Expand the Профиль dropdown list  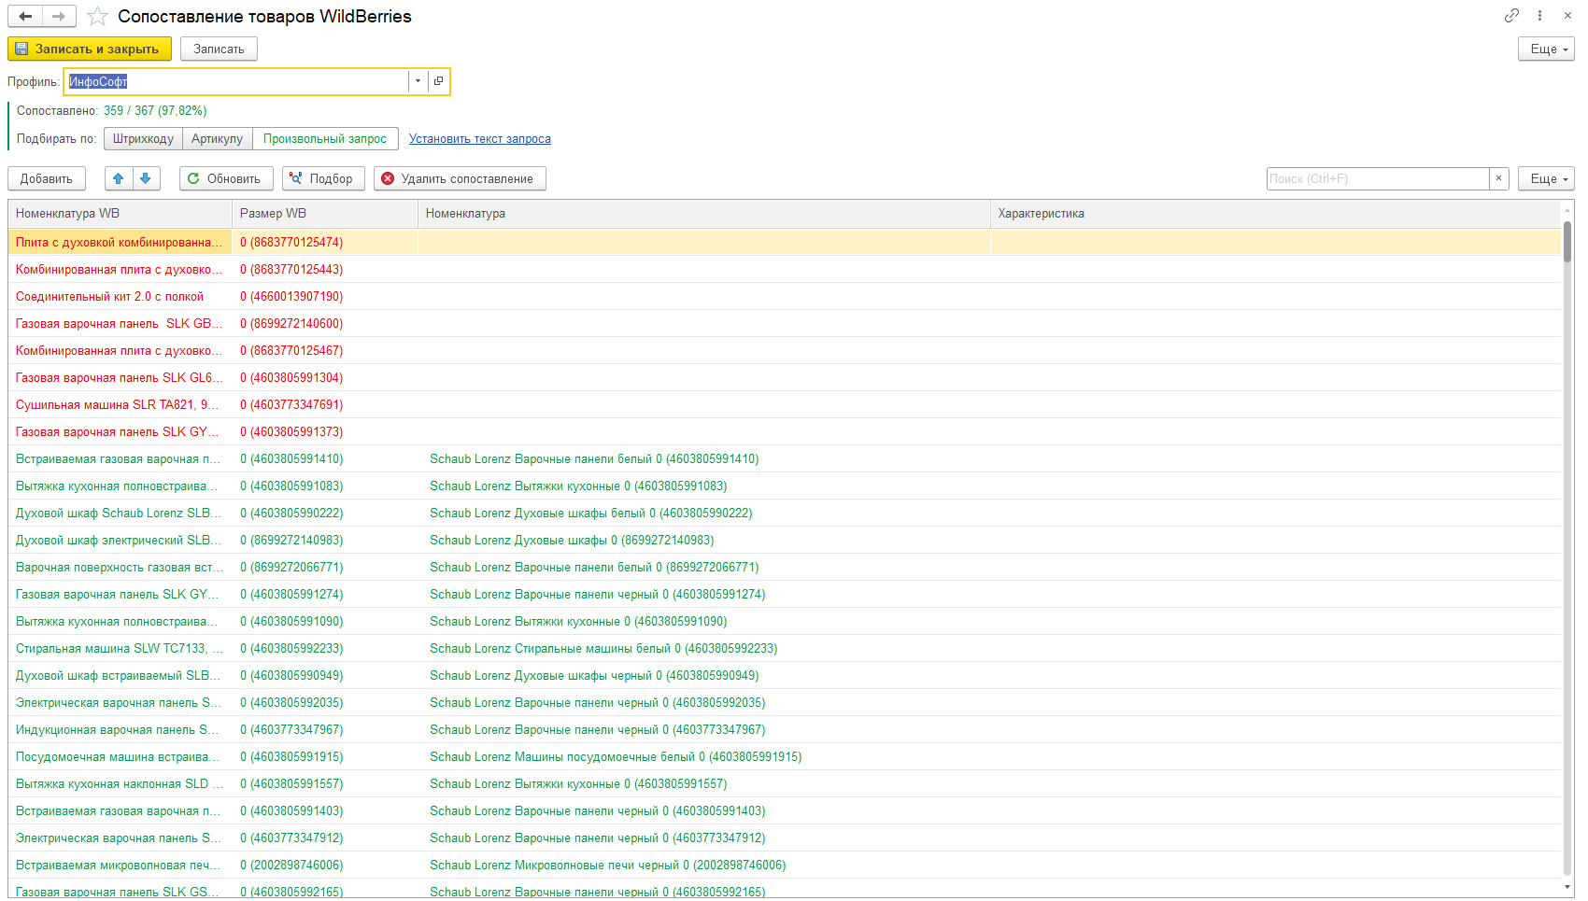[x=418, y=81]
